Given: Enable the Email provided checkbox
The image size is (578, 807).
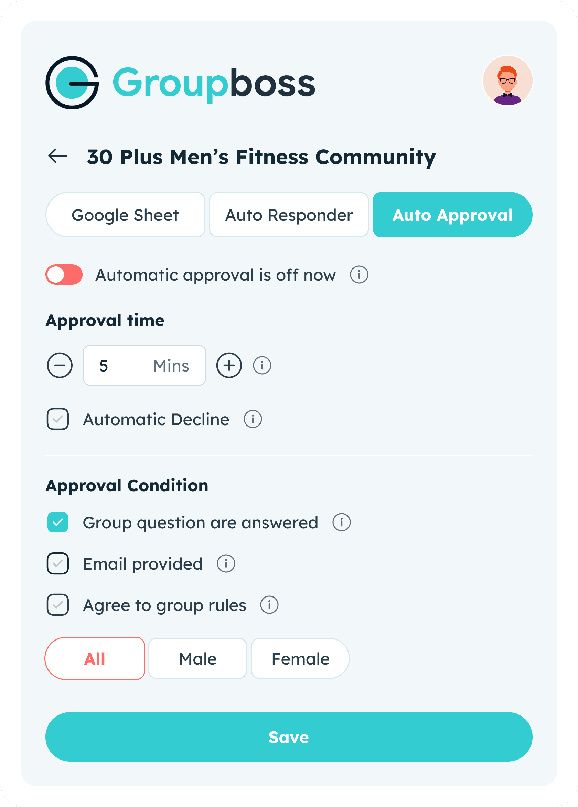Looking at the screenshot, I should tap(58, 563).
